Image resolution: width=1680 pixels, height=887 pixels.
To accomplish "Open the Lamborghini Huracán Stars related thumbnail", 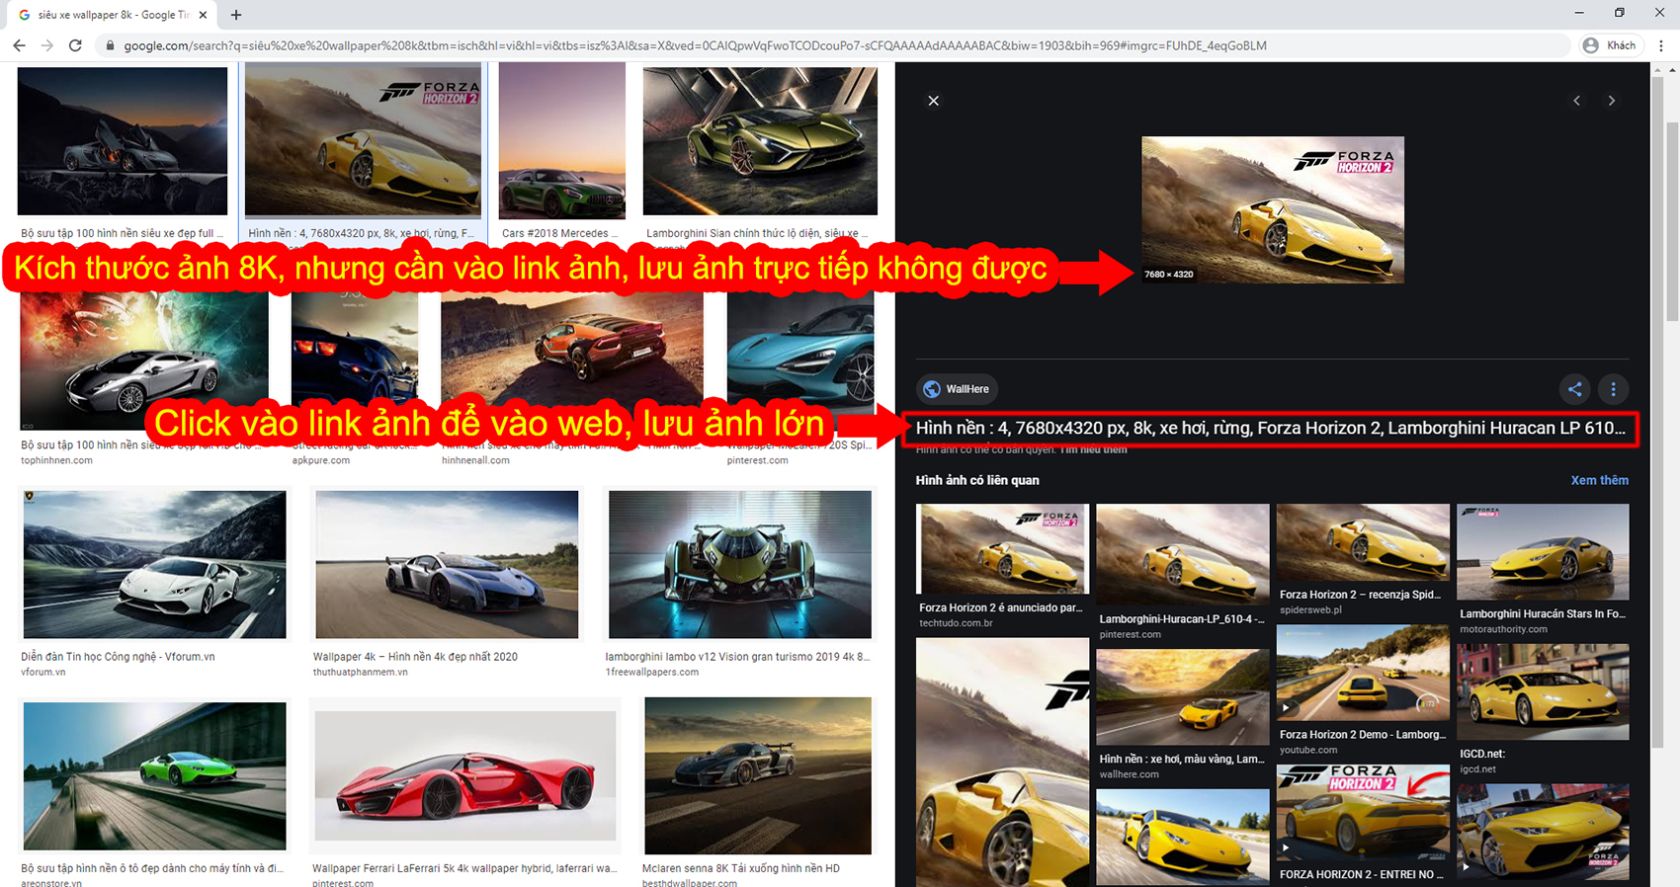I will click(x=1543, y=553).
